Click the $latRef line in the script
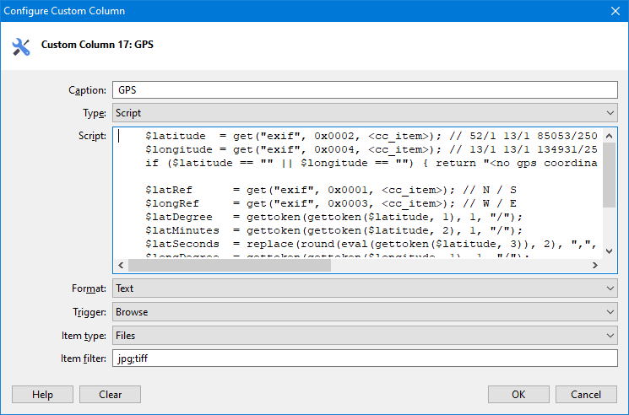This screenshot has height=415, width=629. 331,191
